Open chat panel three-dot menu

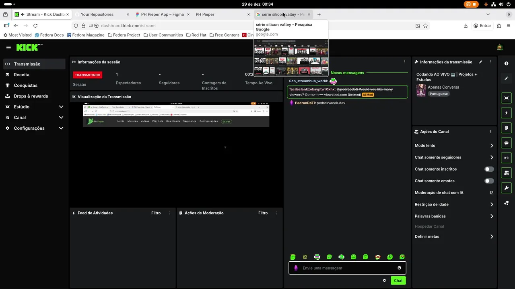[404, 62]
